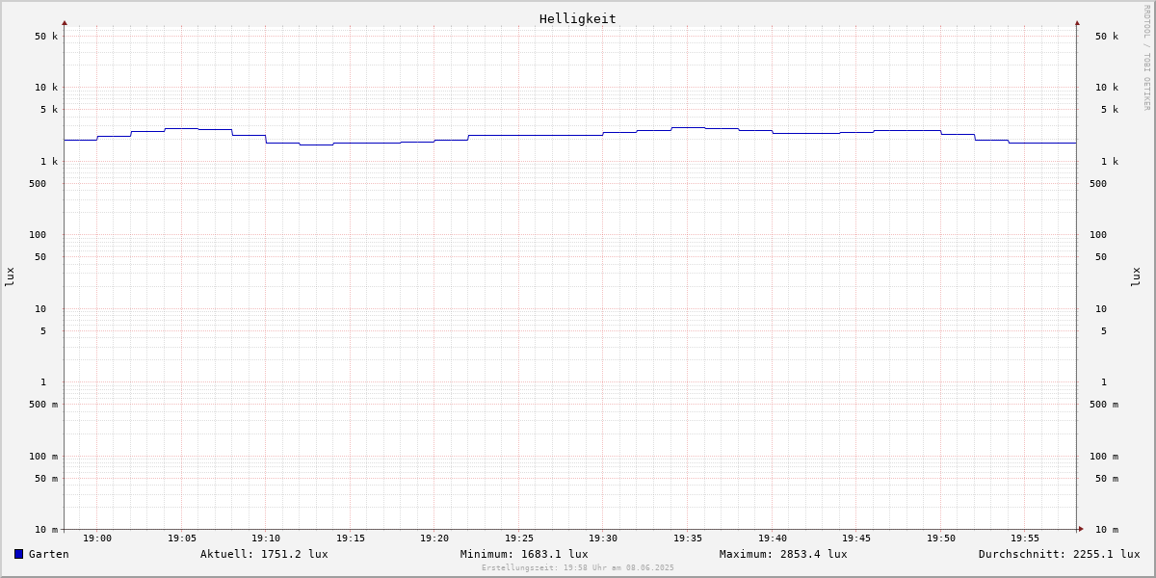Click the right axis 5 k label
Screen dimensions: 1156x578
pyautogui.click(x=1110, y=110)
